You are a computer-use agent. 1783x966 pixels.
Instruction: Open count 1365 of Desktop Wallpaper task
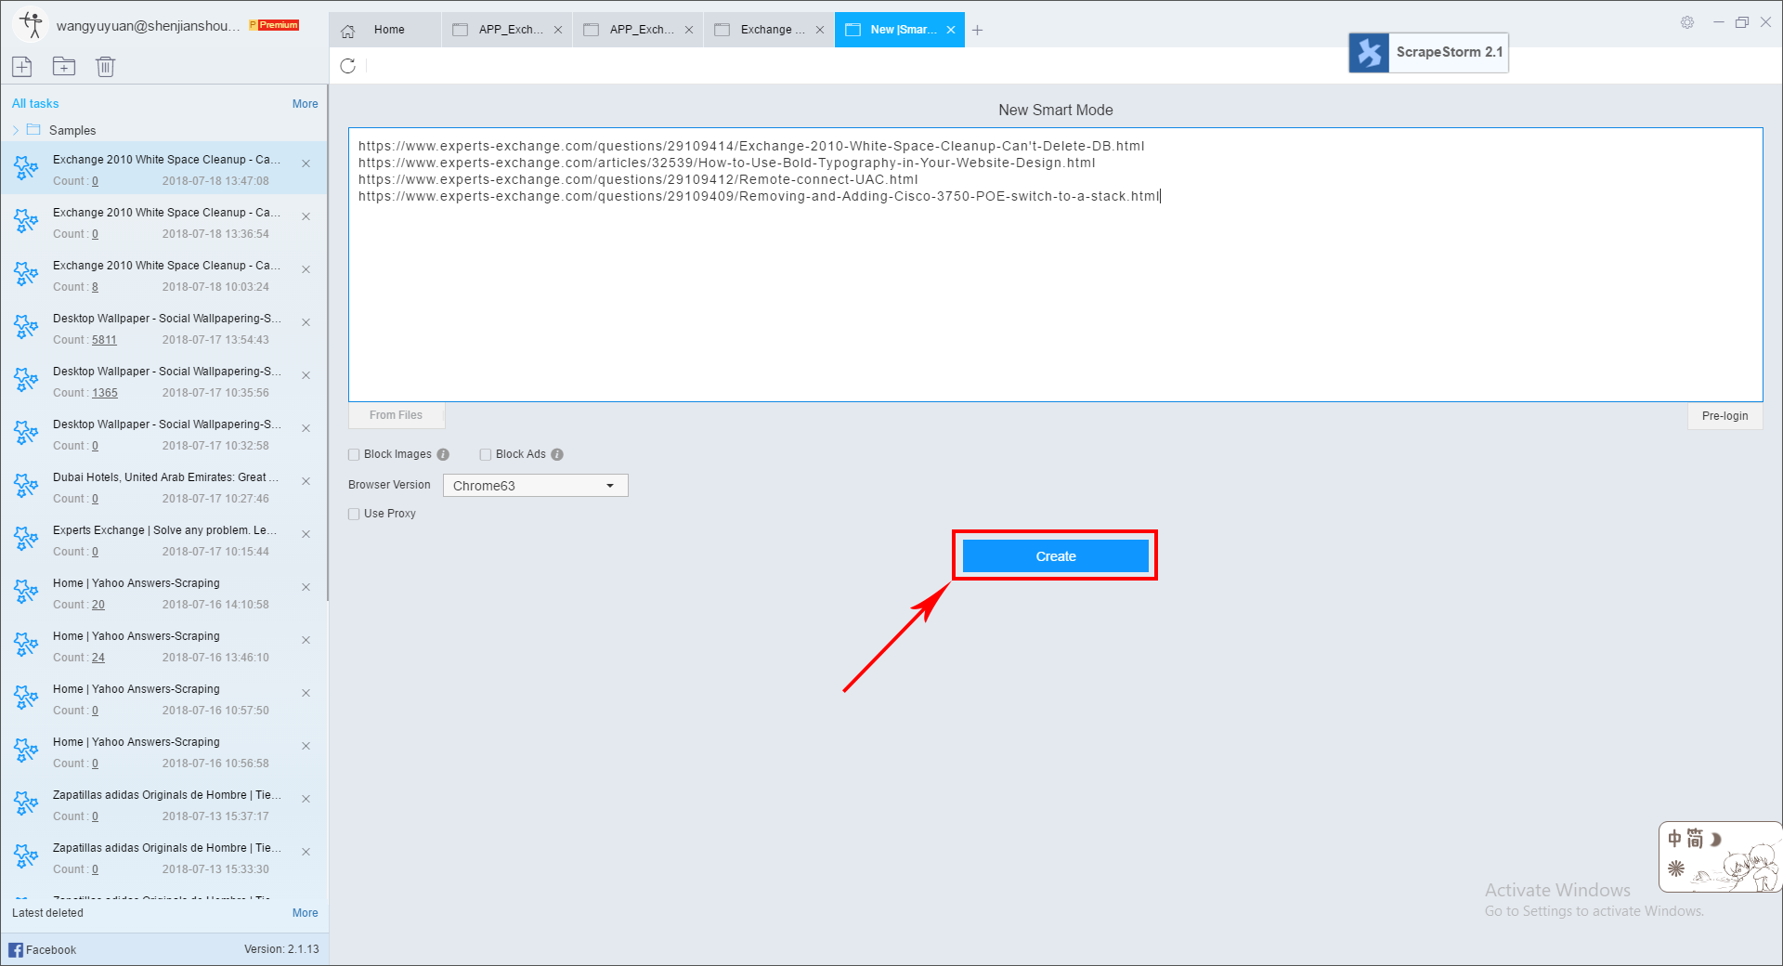pyautogui.click(x=104, y=393)
